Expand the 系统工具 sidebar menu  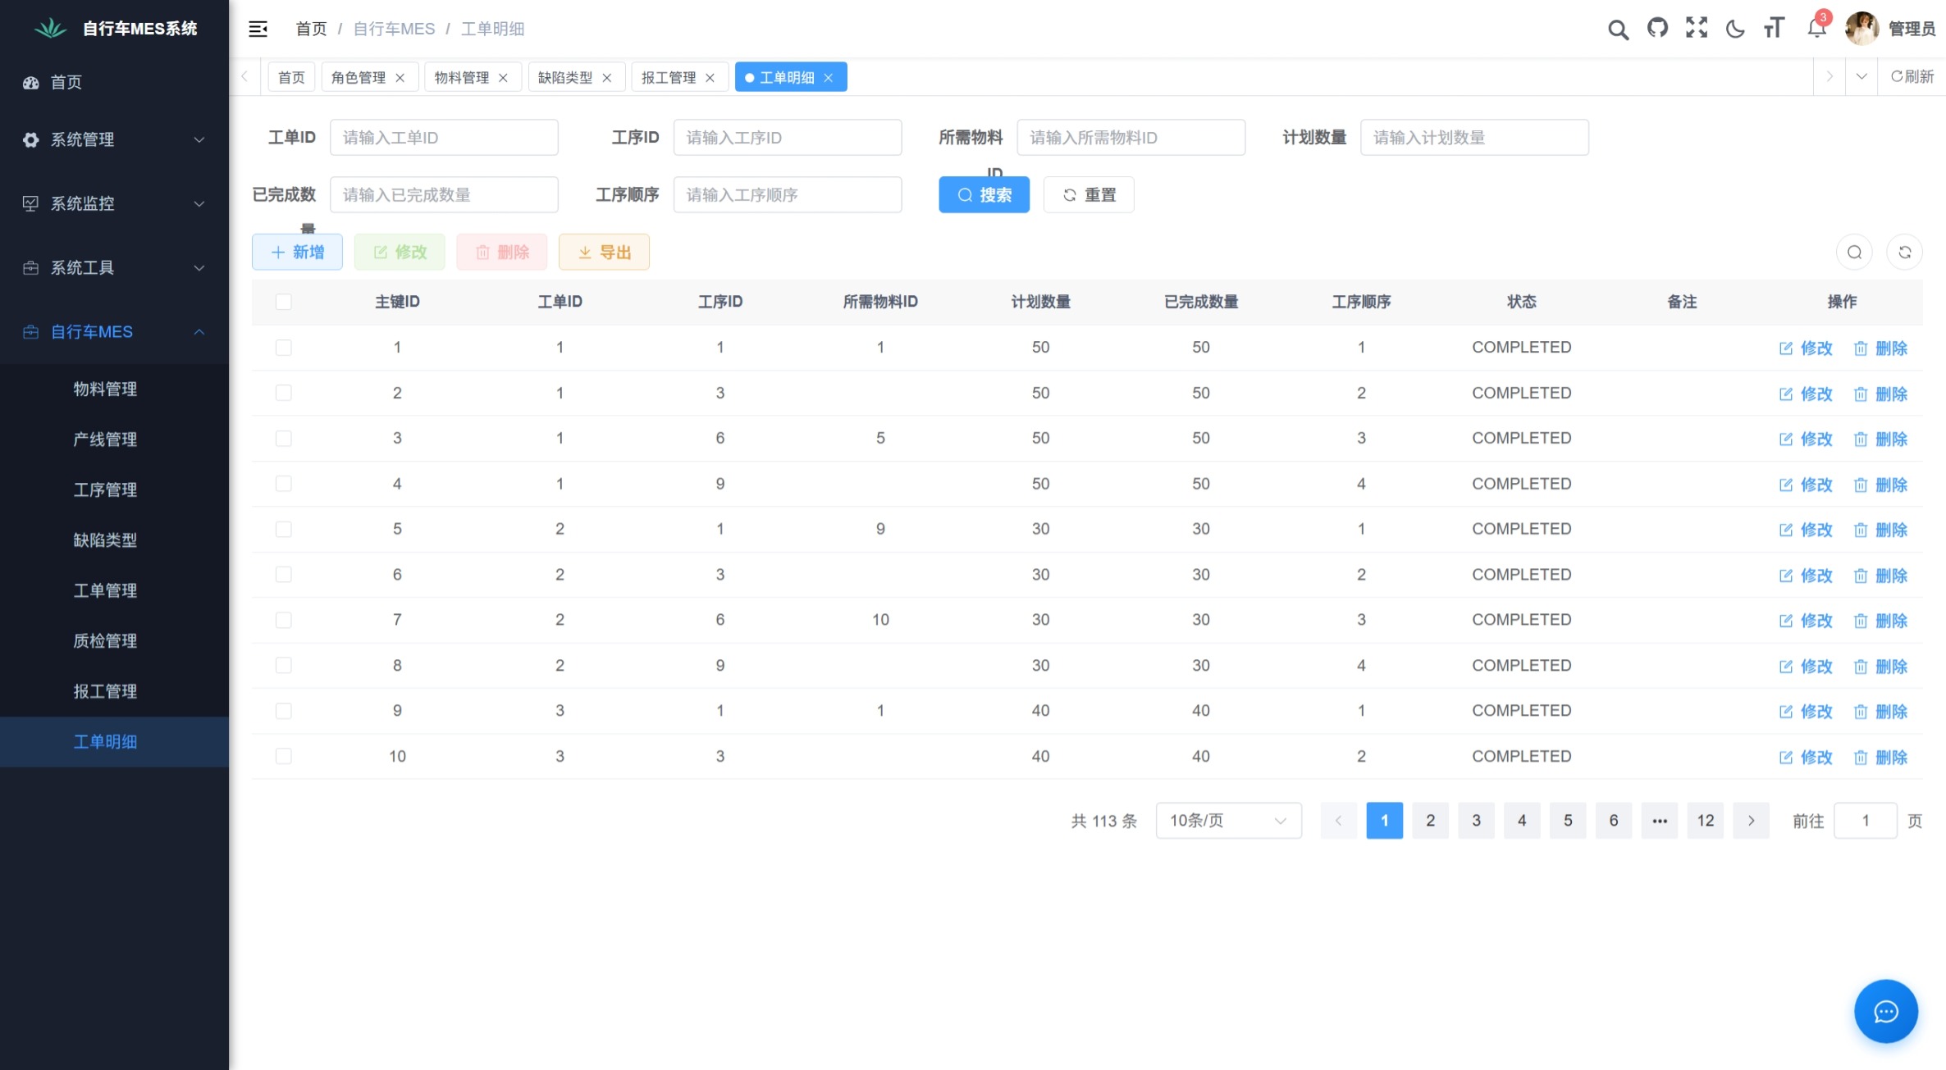tap(114, 267)
